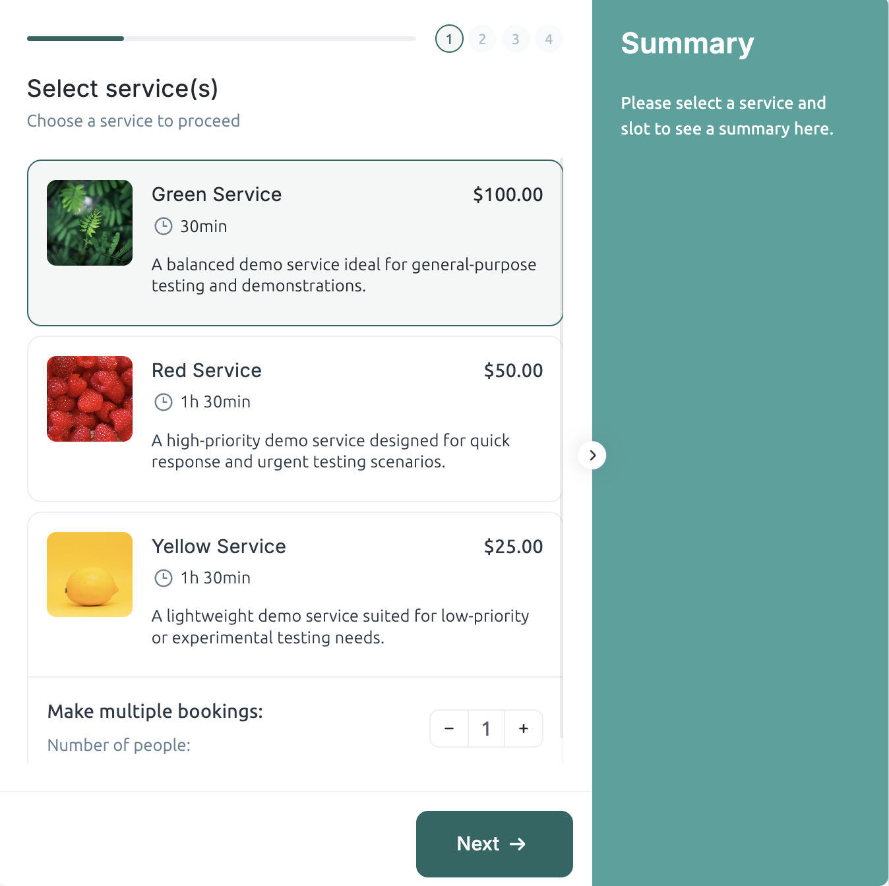Viewport: 889px width, 886px height.
Task: Collapse the Summary panel with the chevron
Action: pyautogui.click(x=592, y=455)
